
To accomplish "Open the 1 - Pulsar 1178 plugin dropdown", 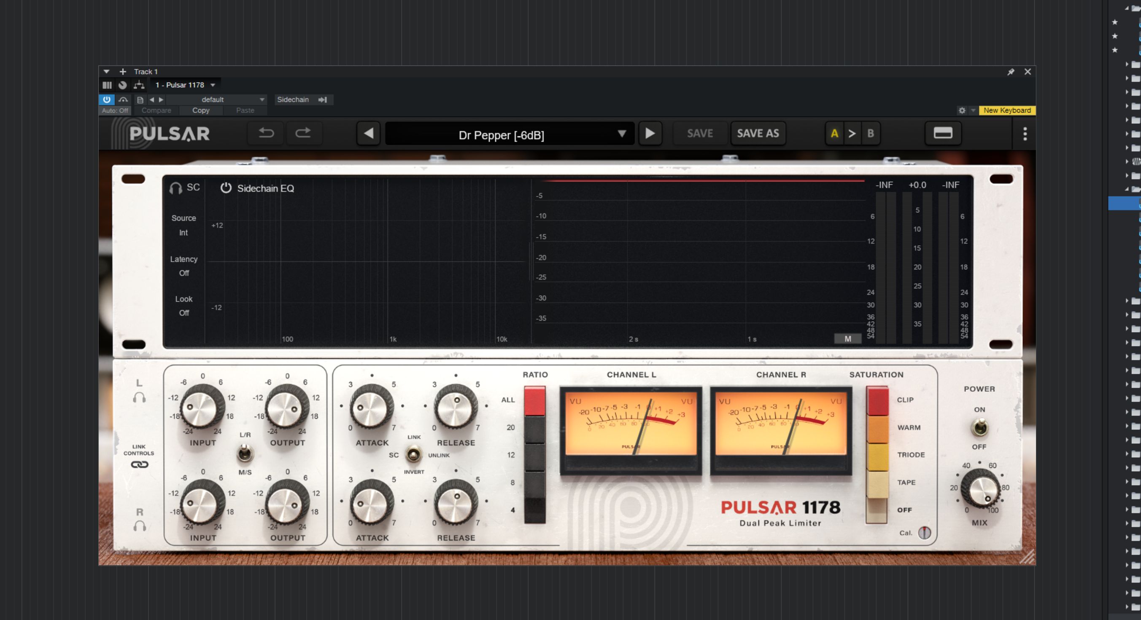I will [185, 85].
